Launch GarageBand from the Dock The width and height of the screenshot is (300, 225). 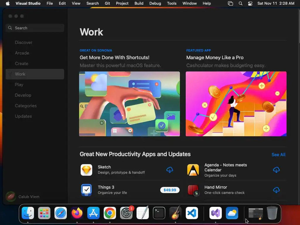point(175,213)
